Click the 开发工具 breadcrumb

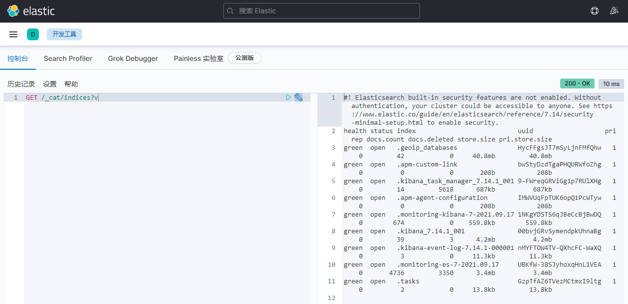point(64,34)
